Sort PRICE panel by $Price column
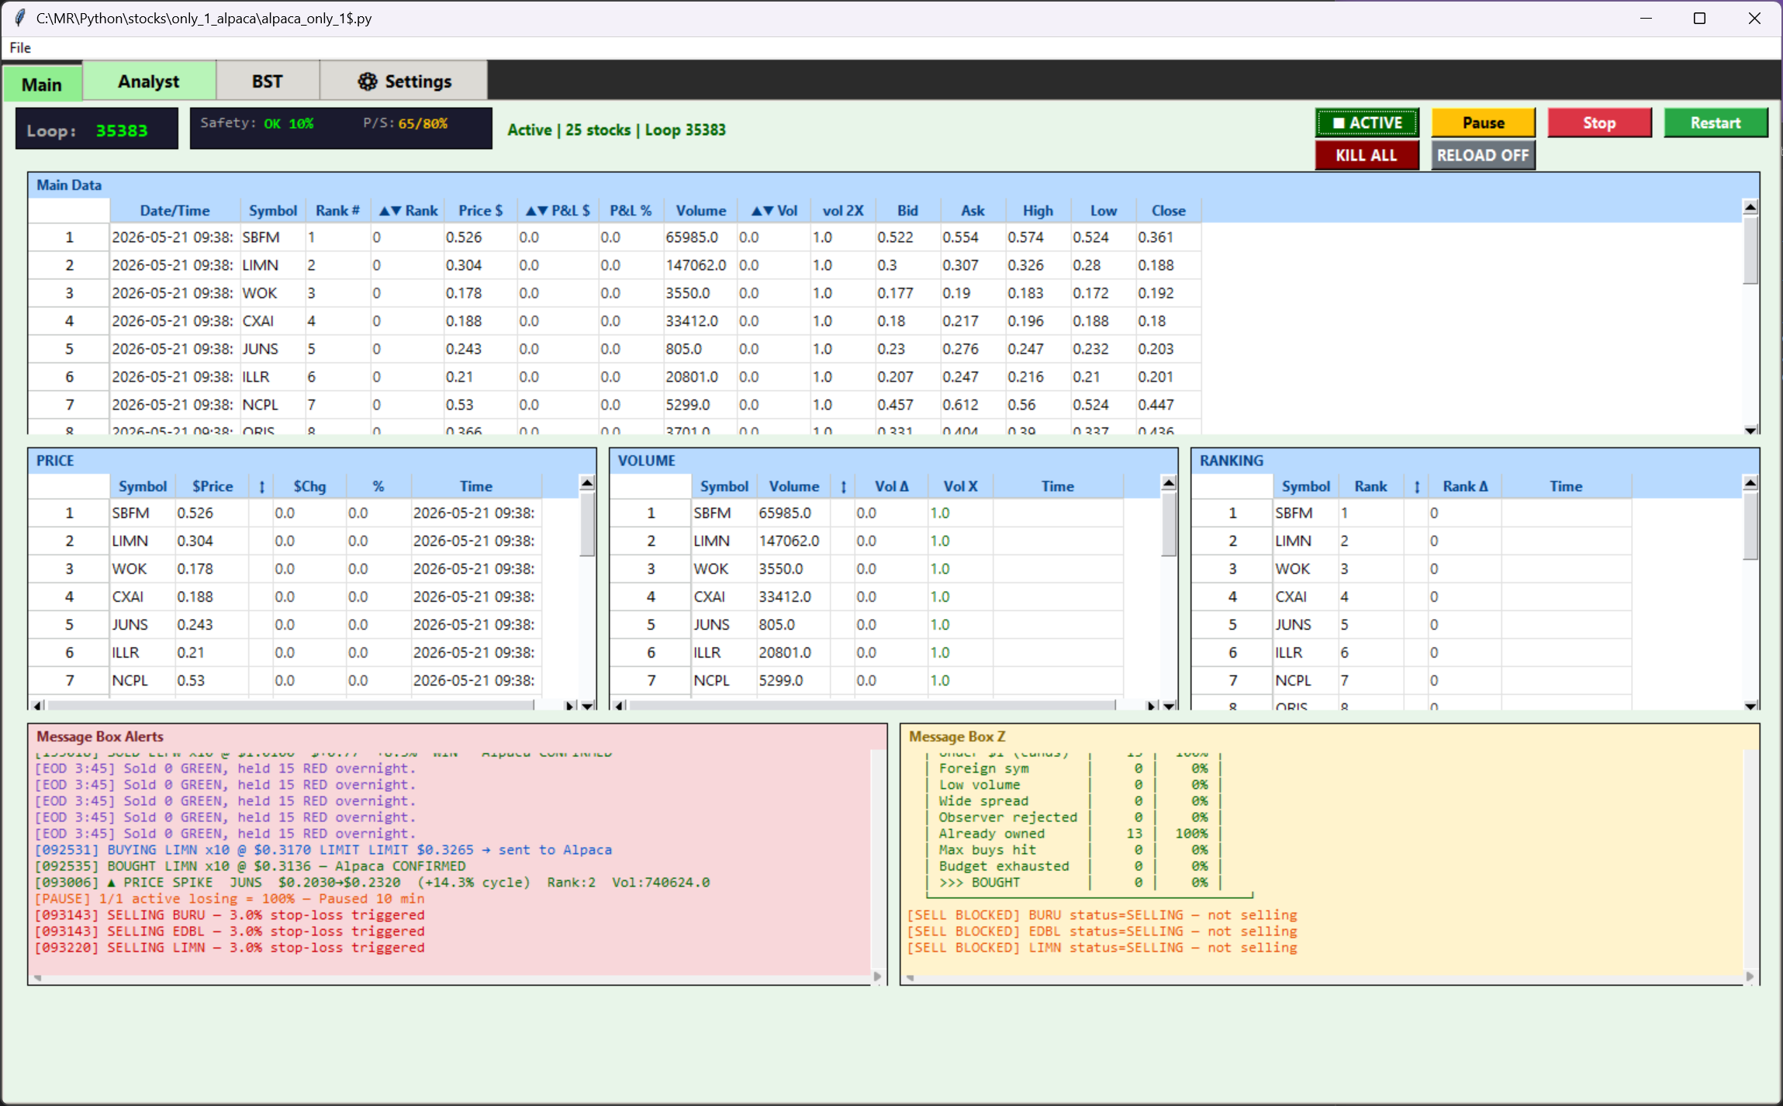Image resolution: width=1783 pixels, height=1106 pixels. click(213, 486)
